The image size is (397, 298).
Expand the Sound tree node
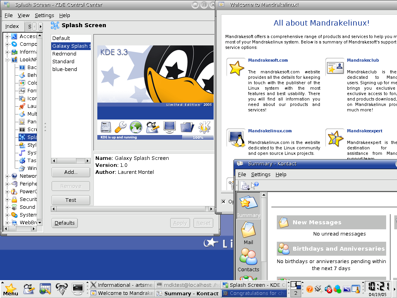(x=7, y=207)
